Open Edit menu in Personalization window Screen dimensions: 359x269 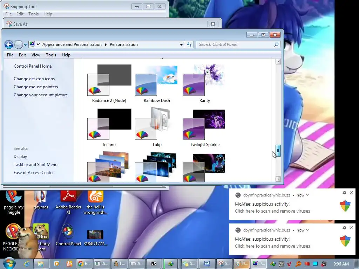[22, 55]
